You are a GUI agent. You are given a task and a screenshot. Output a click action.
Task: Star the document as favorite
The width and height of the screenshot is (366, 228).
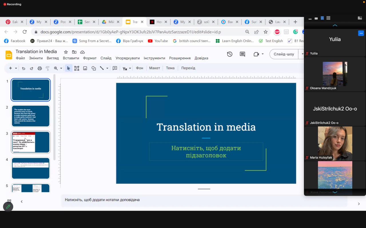(66, 52)
